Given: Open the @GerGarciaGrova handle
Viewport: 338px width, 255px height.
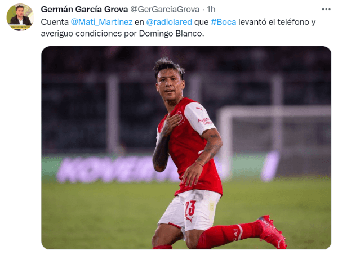Looking at the screenshot, I should [165, 9].
